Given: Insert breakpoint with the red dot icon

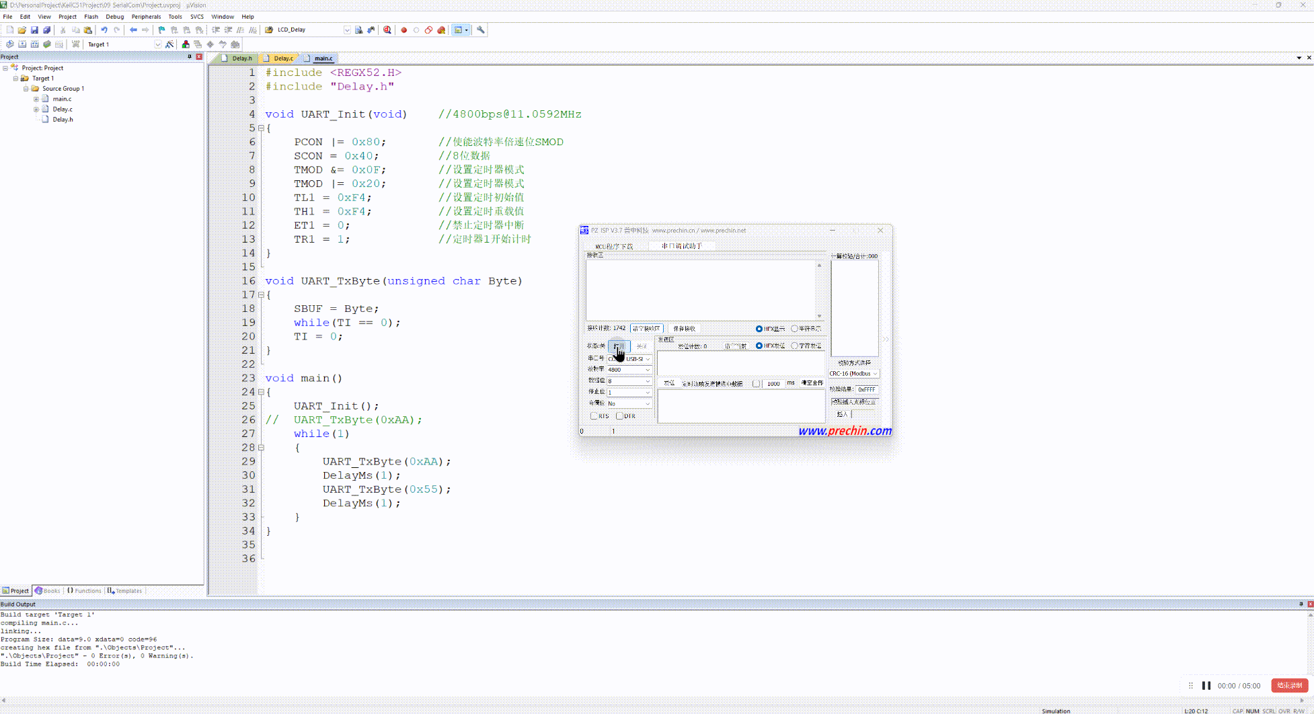Looking at the screenshot, I should (x=403, y=30).
